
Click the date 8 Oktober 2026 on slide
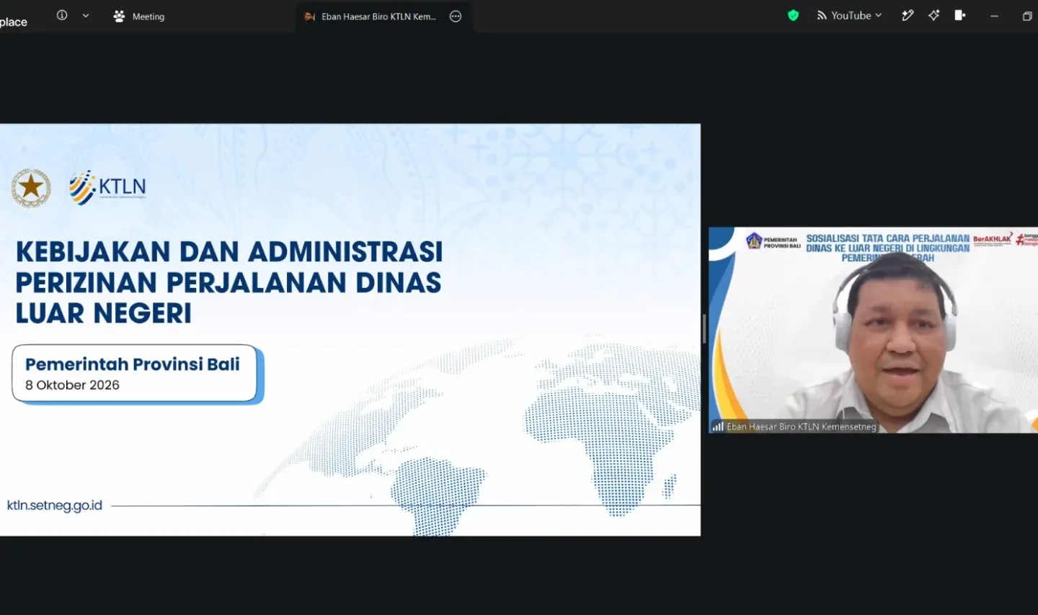click(72, 385)
